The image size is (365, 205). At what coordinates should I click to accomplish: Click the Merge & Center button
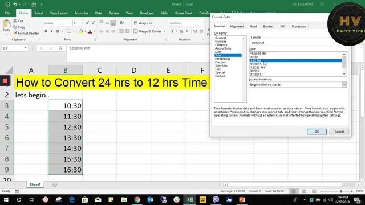point(147,31)
